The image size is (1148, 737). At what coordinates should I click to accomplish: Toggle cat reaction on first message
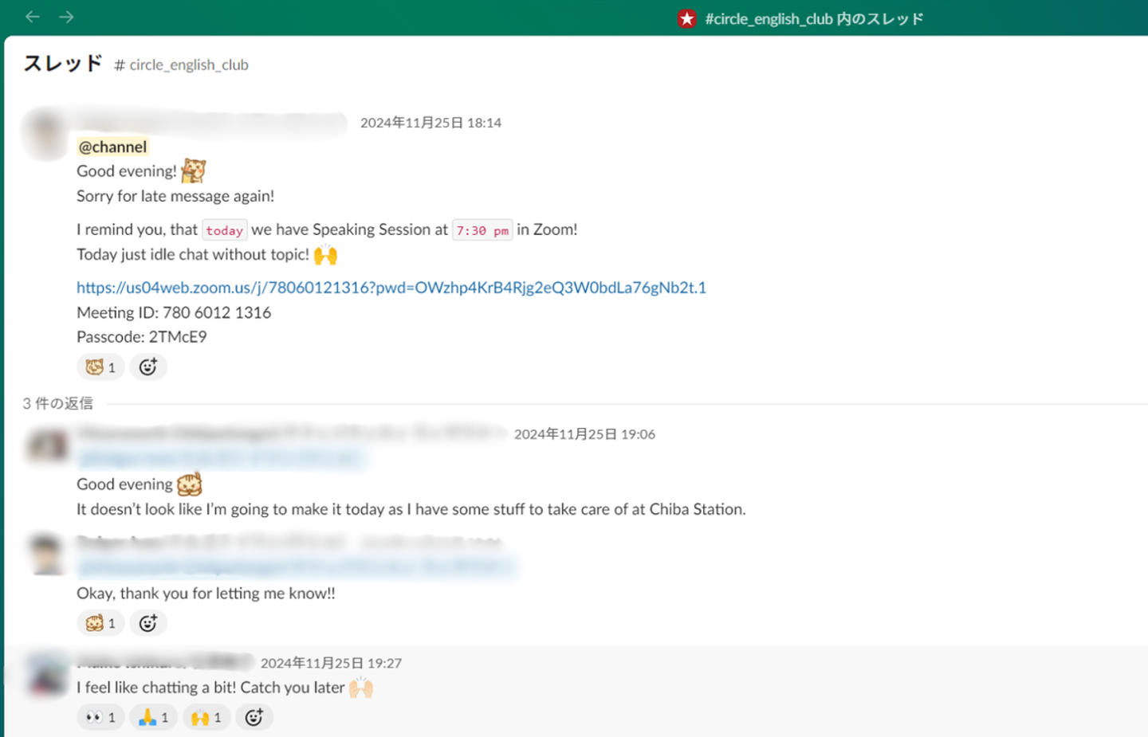click(x=100, y=367)
